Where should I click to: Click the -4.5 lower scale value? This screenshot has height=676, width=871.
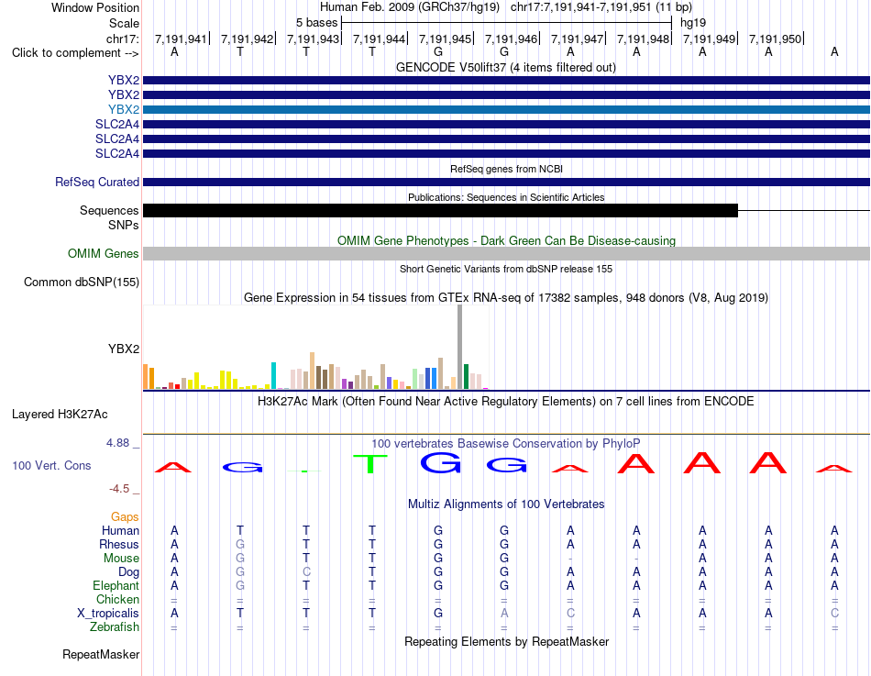119,489
